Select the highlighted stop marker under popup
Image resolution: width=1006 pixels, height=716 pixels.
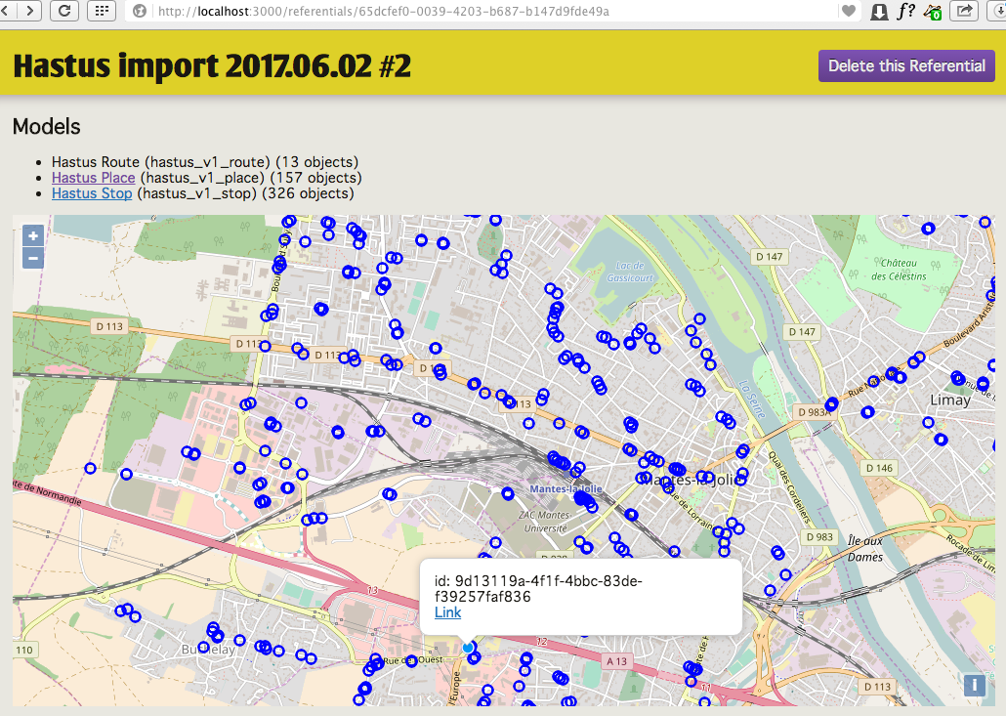[469, 648]
